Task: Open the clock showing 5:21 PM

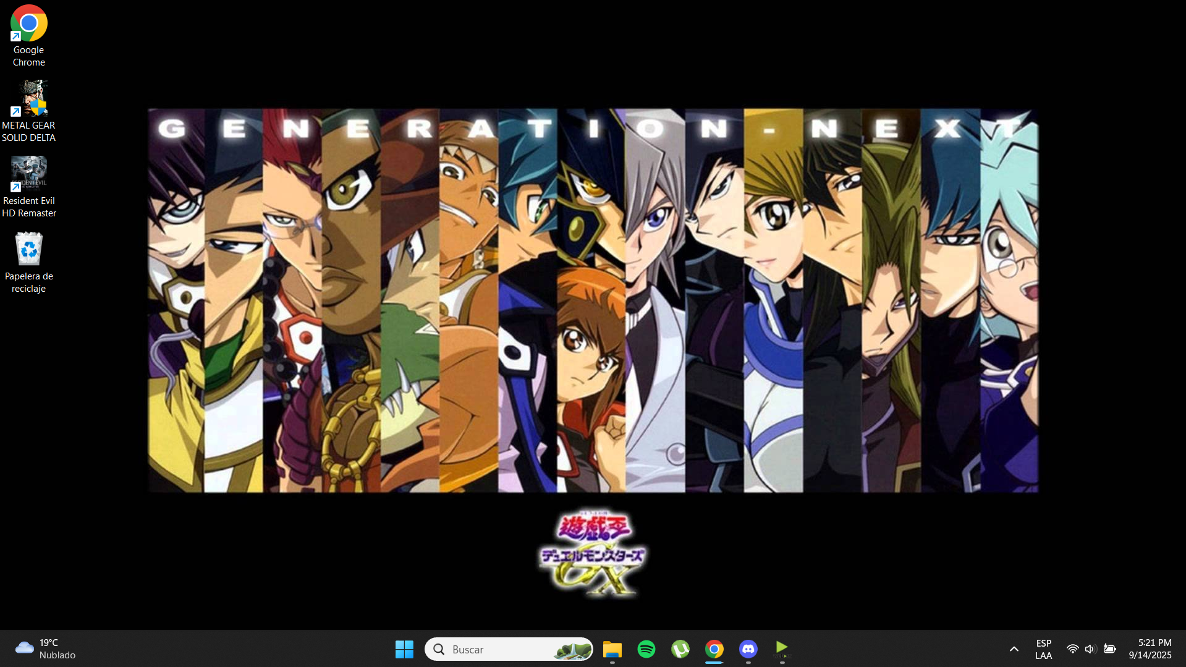Action: (1150, 649)
